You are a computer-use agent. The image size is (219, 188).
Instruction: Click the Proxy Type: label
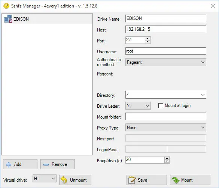point(108,128)
